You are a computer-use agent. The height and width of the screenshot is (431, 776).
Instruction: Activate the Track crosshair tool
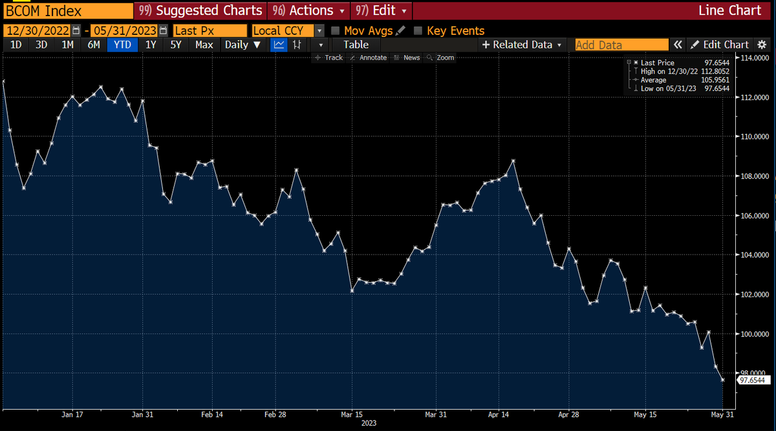[x=329, y=58]
